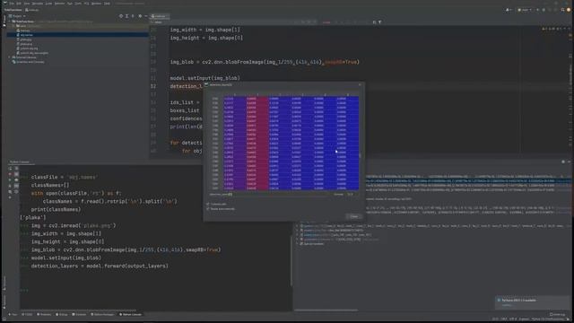Viewport: 574px width, 323px height.
Task: Close the data view dialog with X
Action: pos(360,84)
